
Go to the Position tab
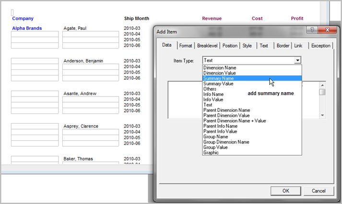pos(230,46)
